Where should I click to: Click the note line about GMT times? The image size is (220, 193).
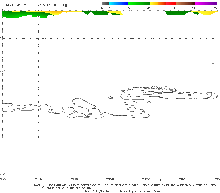point(125,185)
